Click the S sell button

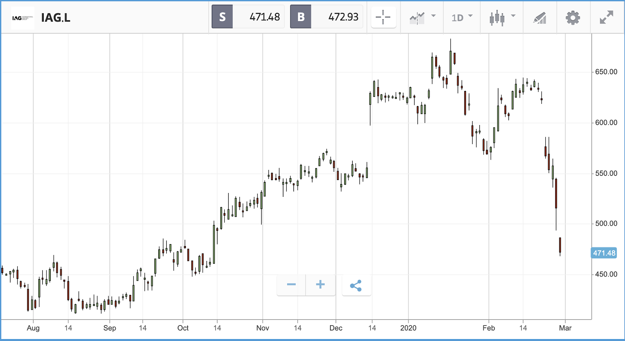point(222,17)
